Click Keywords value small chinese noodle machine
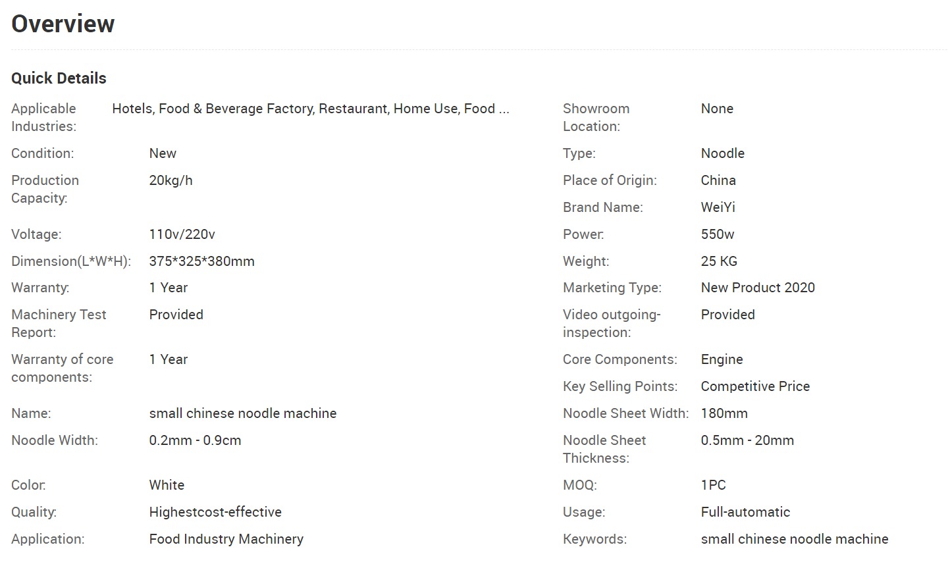Viewport: 948px width, 570px height. coord(795,539)
